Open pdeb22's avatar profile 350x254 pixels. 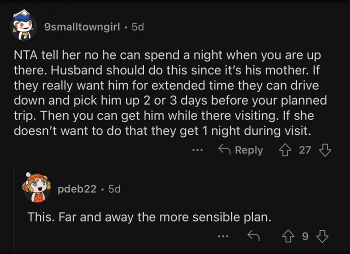36,189
